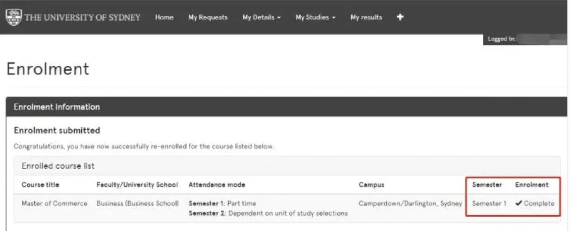Click the Enrolled course list heading
This screenshot has width=570, height=231.
click(58, 166)
